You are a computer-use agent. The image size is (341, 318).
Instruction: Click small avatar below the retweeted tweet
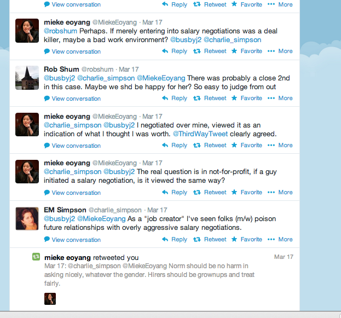pos(50,299)
